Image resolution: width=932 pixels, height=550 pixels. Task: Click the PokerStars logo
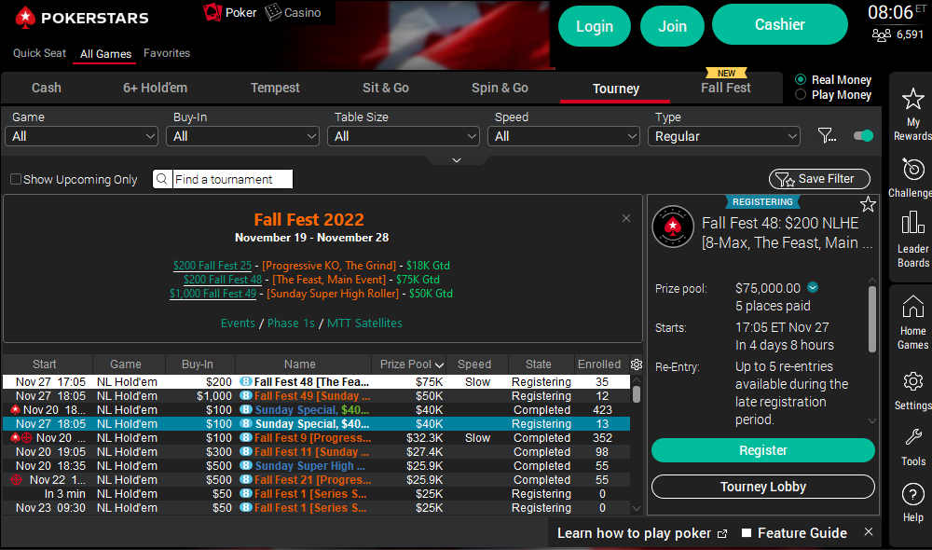82,18
